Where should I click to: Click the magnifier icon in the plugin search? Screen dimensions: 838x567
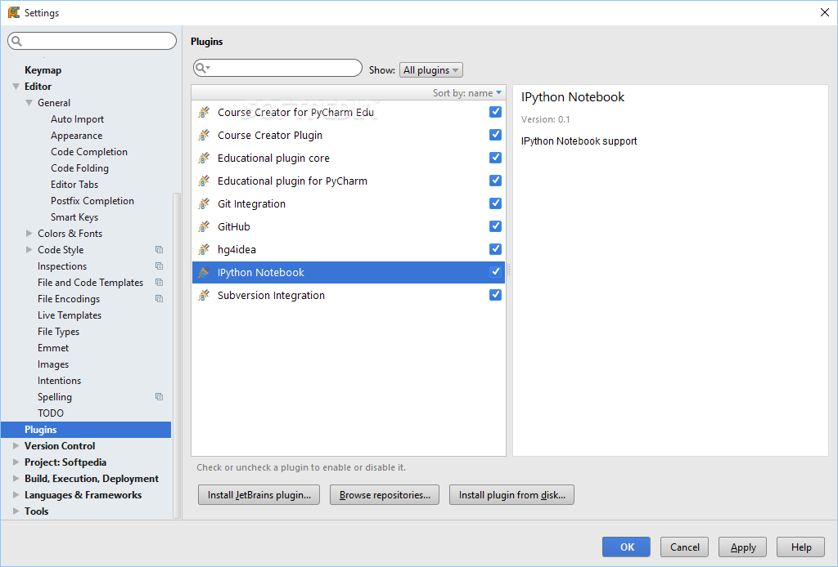coord(201,67)
